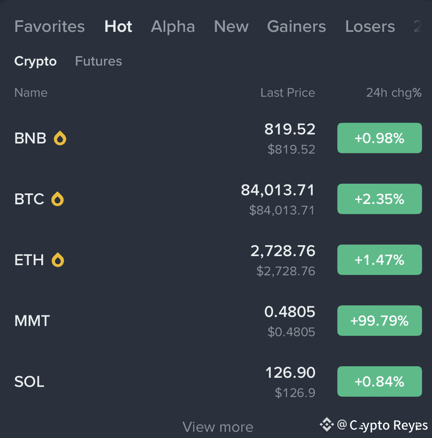This screenshot has height=438, width=432.
Task: Click the BTC +2.35% change badge
Action: pos(379,199)
